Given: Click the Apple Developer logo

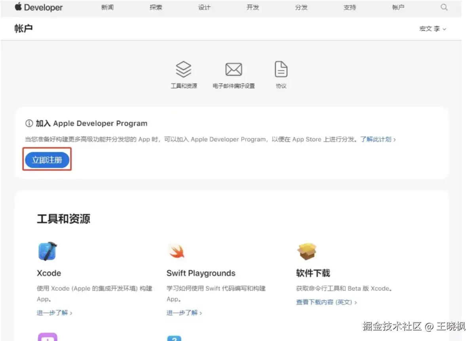Looking at the screenshot, I should pos(38,7).
